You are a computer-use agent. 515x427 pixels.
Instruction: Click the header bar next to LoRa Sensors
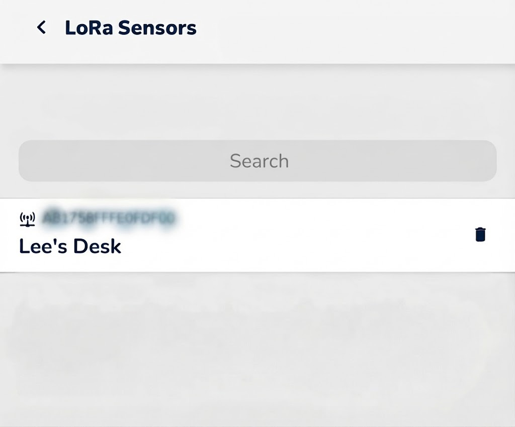(x=355, y=28)
